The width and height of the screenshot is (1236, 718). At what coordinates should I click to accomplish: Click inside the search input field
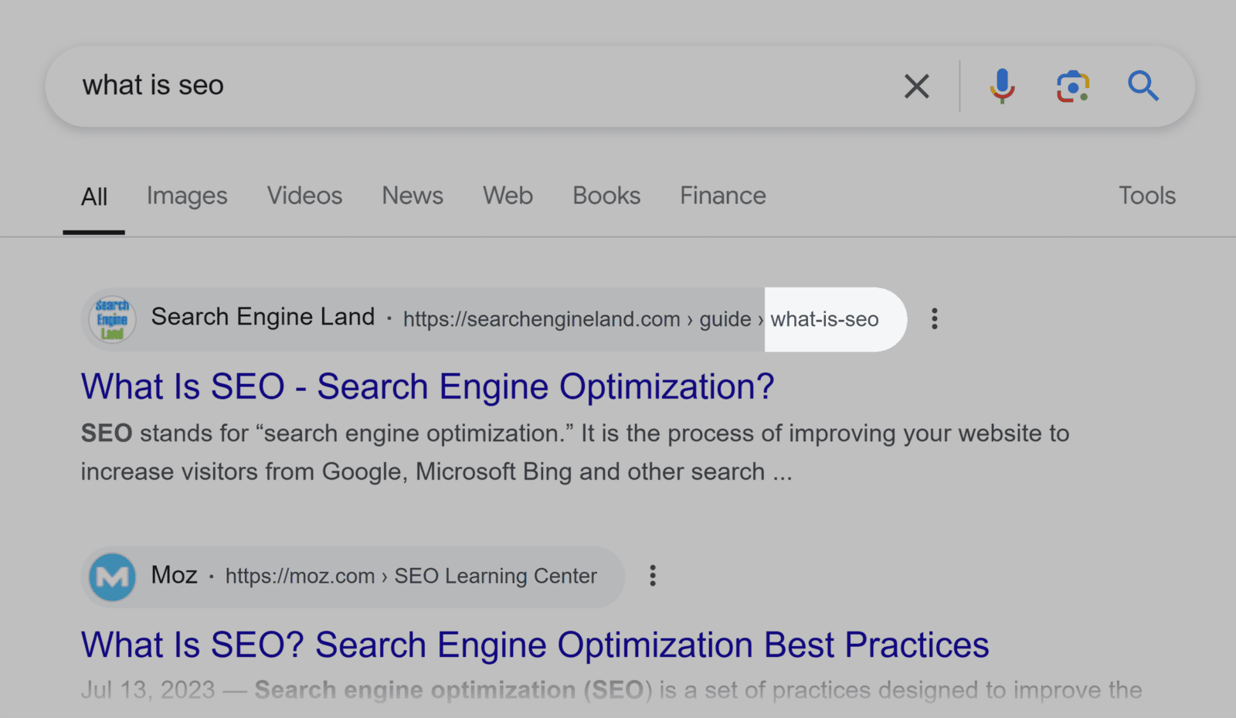tap(463, 86)
